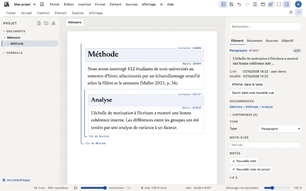
Task: Select the Accueil ribbon tab
Action: [26, 13]
